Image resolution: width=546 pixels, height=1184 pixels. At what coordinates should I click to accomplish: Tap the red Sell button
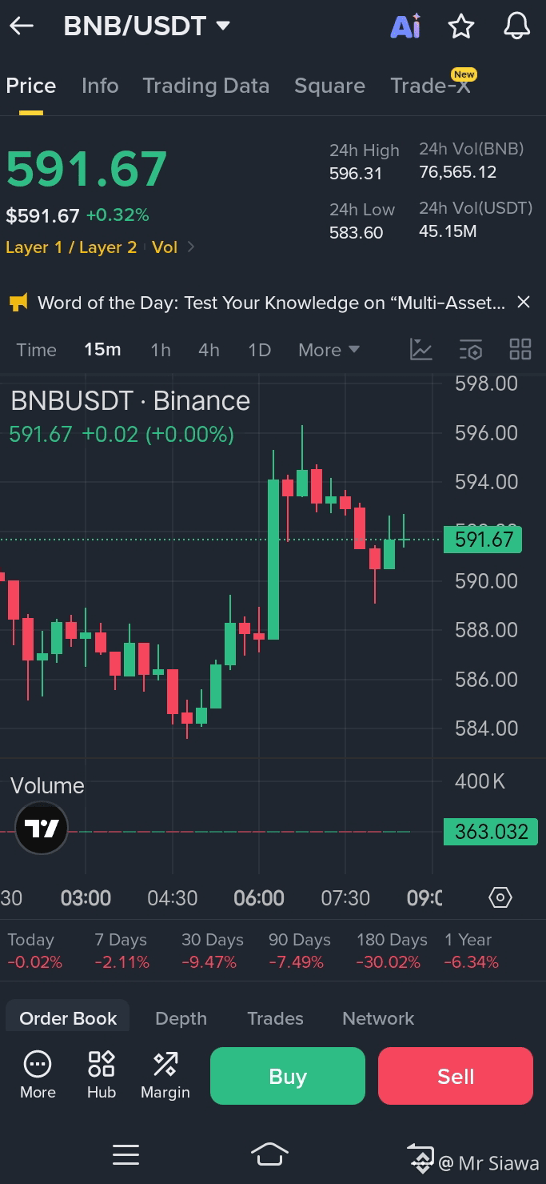click(456, 1076)
